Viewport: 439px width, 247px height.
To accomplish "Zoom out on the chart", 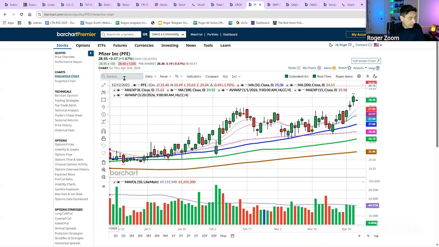I will [x=104, y=177].
